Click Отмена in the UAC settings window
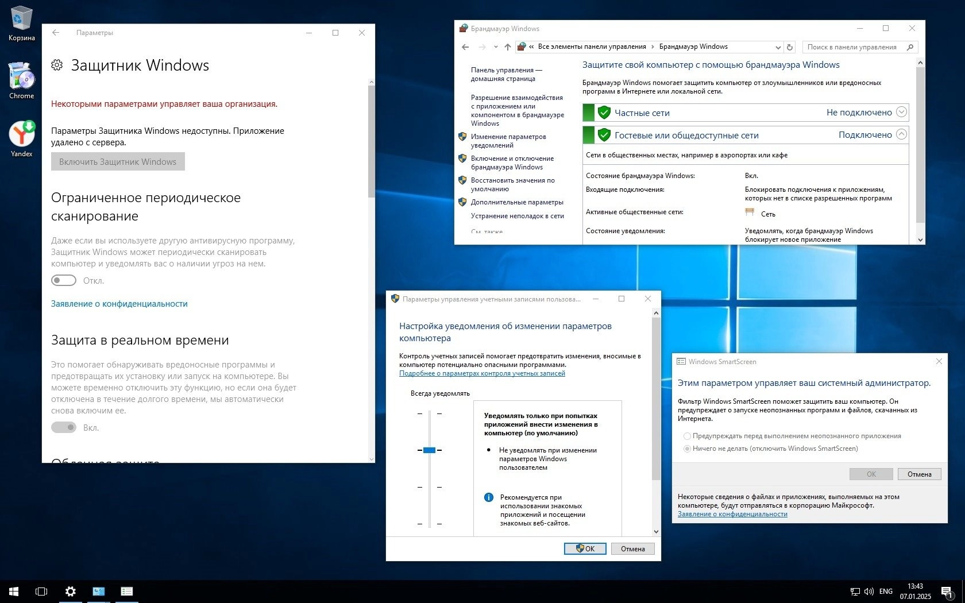This screenshot has width=965, height=603. 632,548
